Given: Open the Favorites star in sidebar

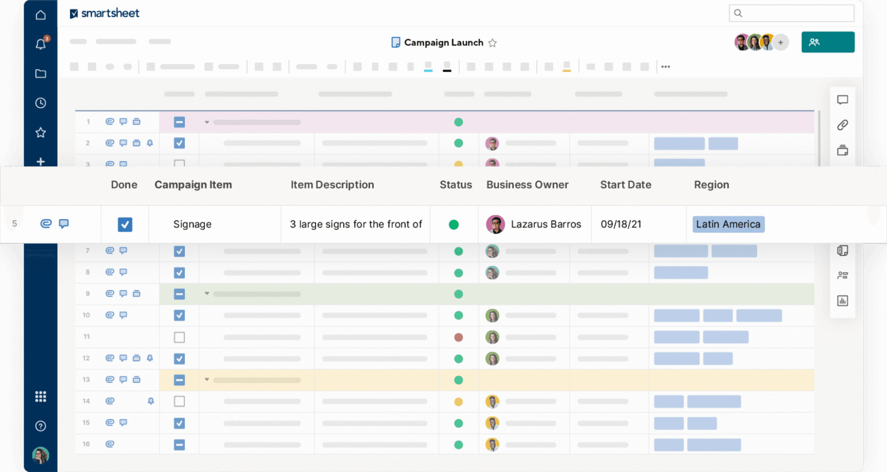Looking at the screenshot, I should point(40,133).
